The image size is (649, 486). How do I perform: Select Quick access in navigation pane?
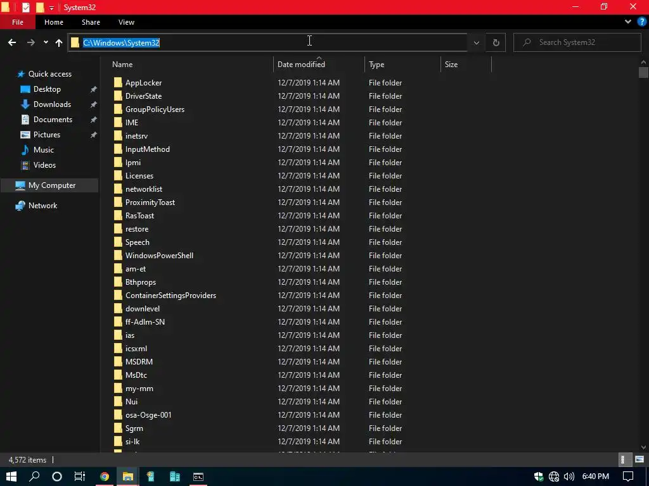[x=49, y=74]
